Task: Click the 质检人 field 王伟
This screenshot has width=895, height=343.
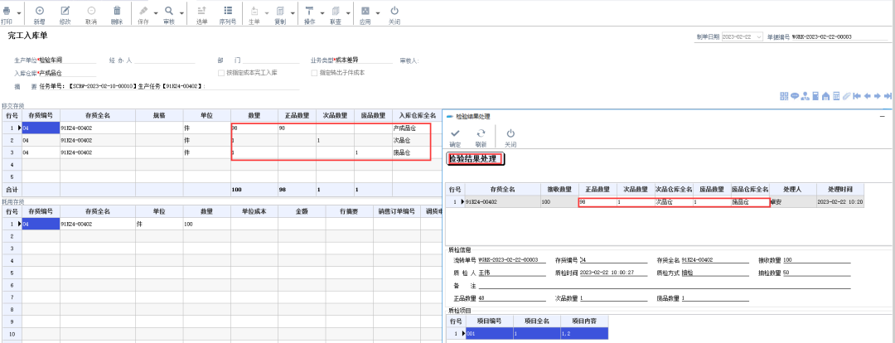Action: [510, 273]
